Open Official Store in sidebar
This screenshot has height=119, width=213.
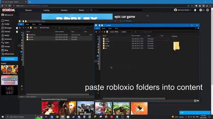tap(8, 54)
